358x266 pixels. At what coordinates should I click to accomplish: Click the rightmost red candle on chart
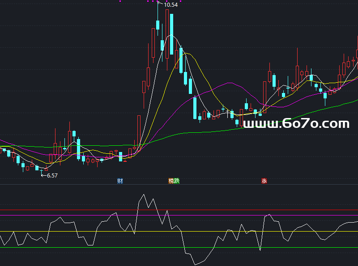pyautogui.click(x=357, y=54)
